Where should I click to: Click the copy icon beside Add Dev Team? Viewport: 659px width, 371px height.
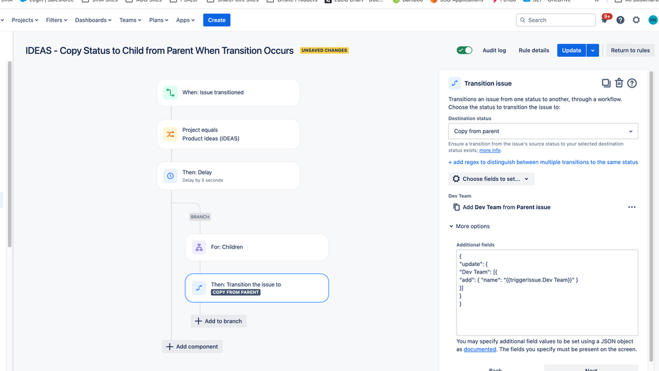(x=456, y=207)
